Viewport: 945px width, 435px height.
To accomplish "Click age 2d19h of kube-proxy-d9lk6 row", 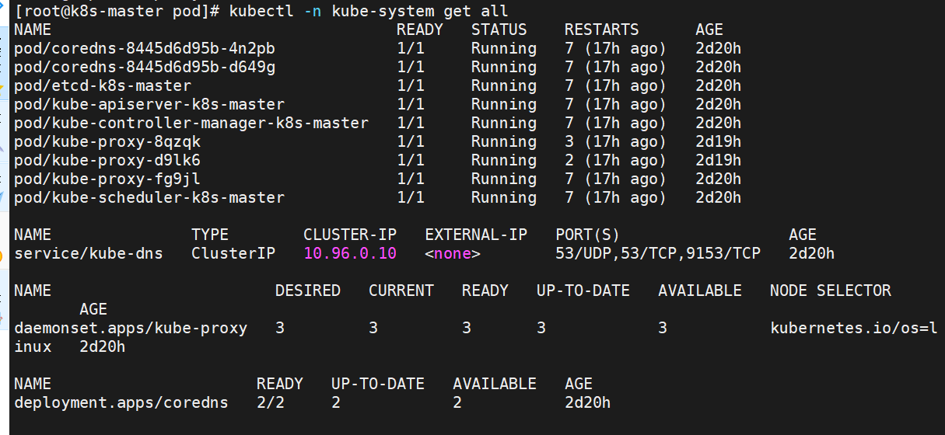I will coord(719,160).
